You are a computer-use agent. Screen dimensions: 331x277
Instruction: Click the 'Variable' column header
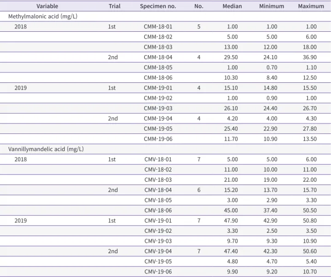[47, 6]
